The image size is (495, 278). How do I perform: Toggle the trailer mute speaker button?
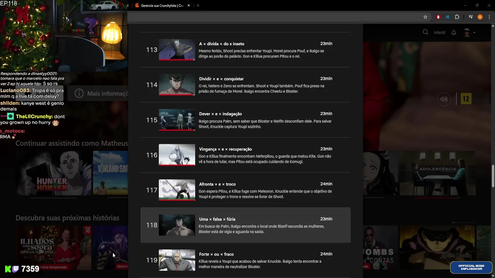[x=444, y=99]
